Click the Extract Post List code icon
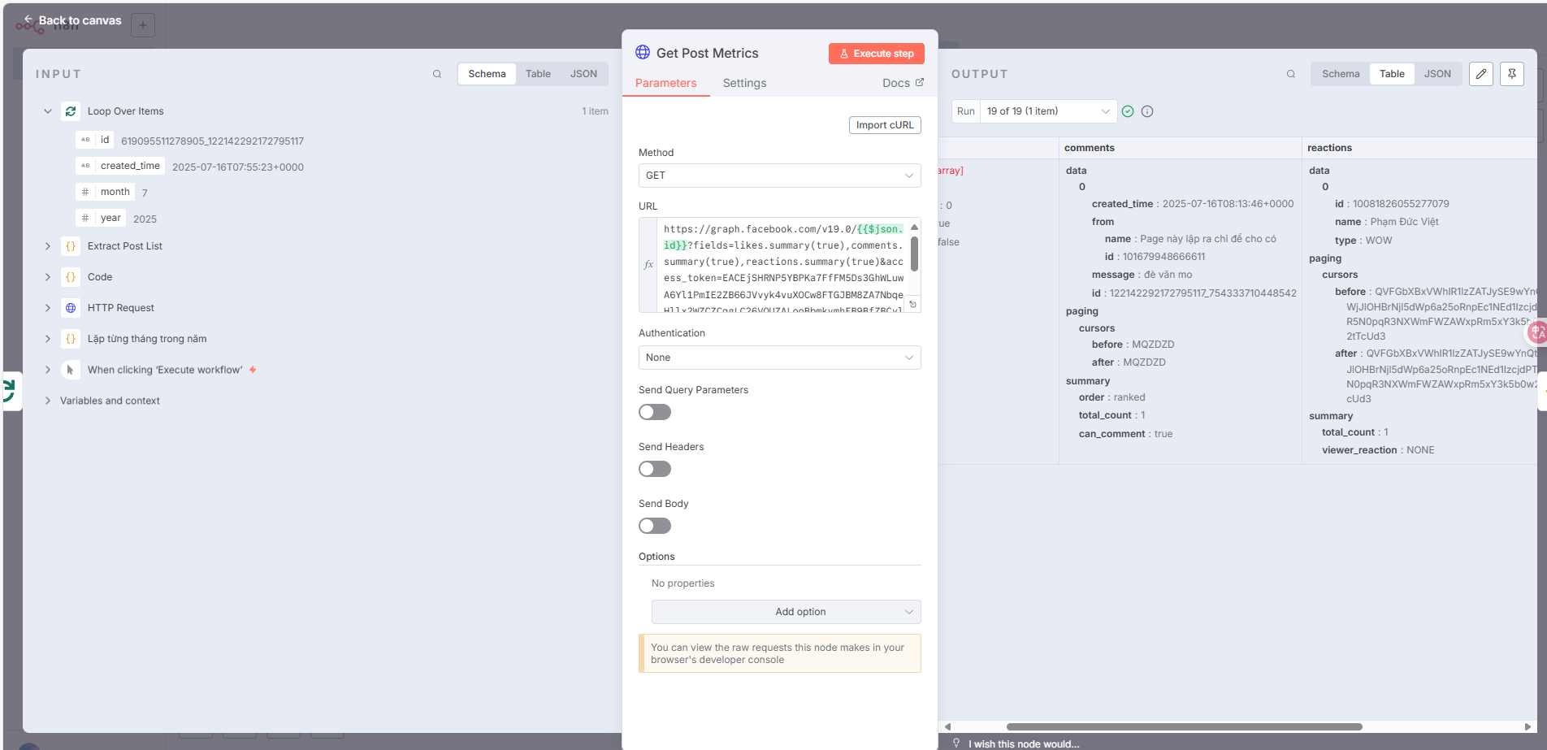Image resolution: width=1547 pixels, height=750 pixels. (x=71, y=246)
